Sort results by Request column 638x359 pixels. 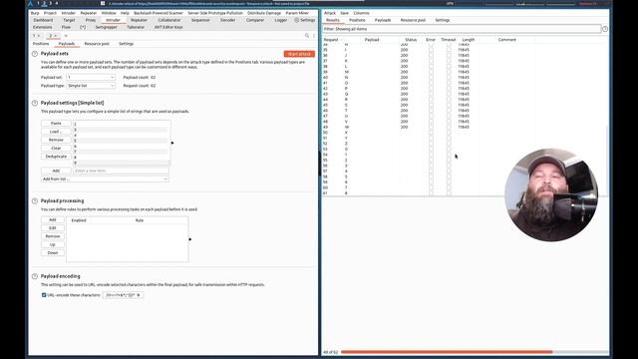(x=331, y=40)
